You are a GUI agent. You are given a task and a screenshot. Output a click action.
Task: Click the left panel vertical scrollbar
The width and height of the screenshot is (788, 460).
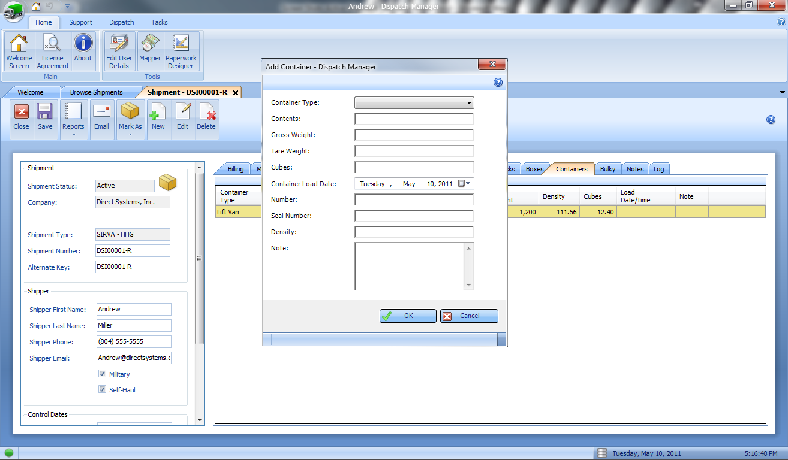(200, 258)
